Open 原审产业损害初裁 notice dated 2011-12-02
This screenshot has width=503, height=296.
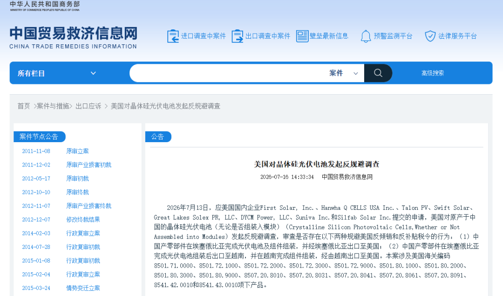tap(88, 165)
